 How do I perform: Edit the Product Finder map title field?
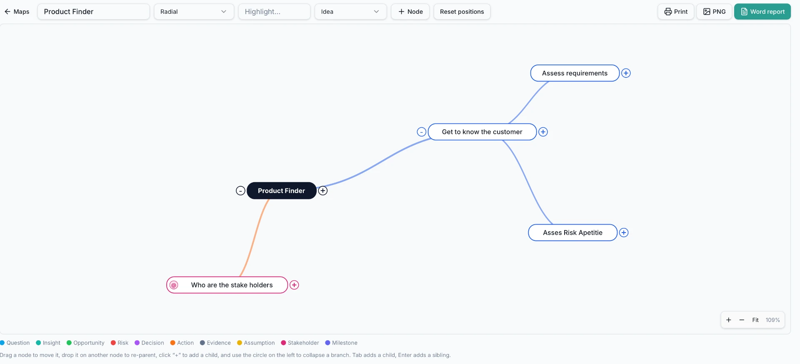tap(93, 12)
